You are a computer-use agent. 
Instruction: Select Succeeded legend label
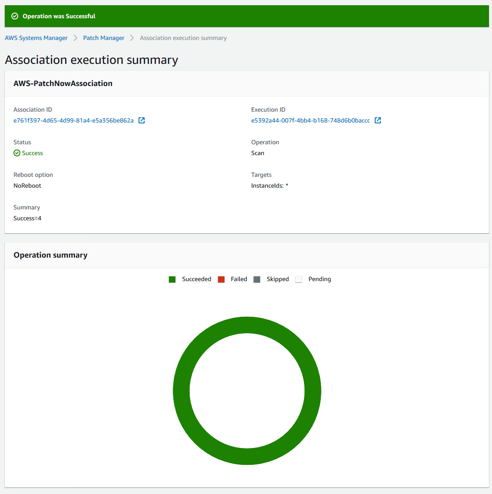click(197, 279)
